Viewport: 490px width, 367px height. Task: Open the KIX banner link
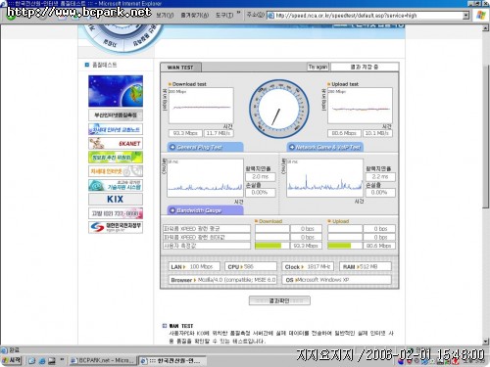click(116, 199)
